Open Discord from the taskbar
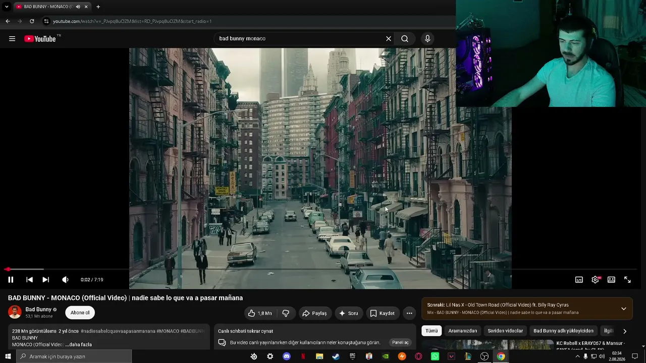 pos(287,356)
